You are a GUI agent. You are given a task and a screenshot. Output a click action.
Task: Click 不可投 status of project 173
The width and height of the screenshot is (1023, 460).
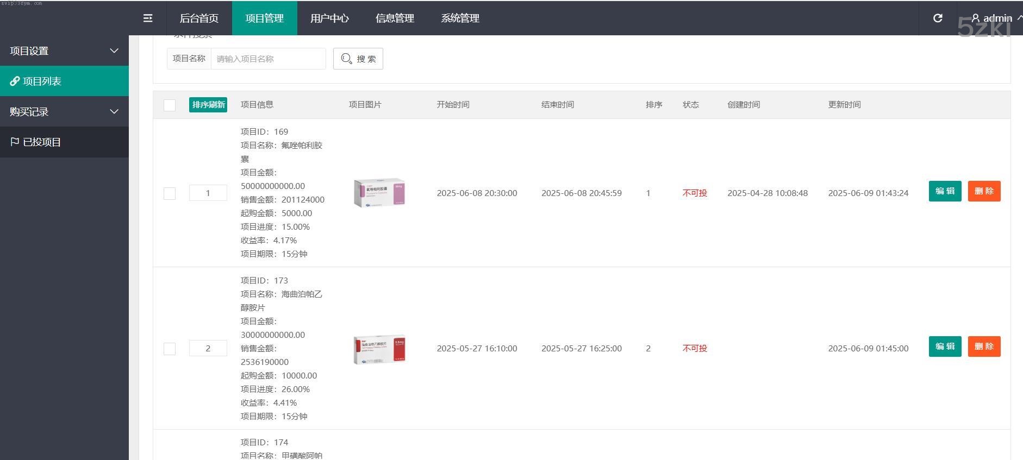pos(695,348)
